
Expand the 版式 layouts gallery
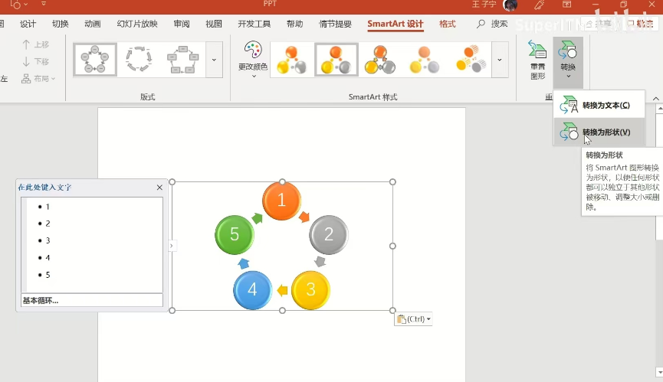[214, 60]
